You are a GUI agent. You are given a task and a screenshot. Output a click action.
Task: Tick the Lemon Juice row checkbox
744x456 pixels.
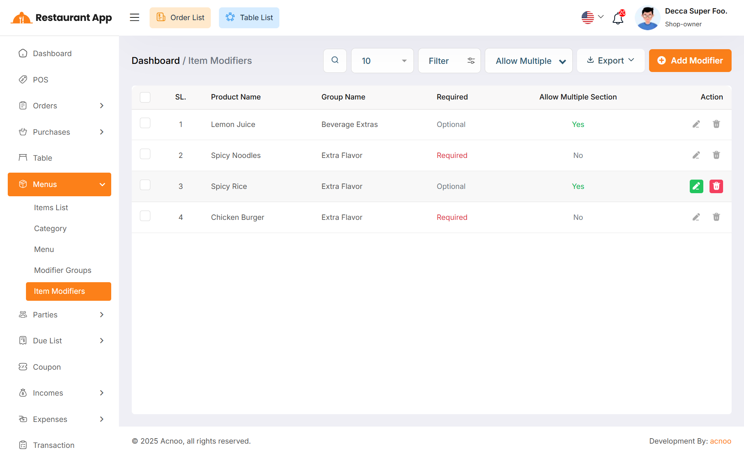[145, 123]
